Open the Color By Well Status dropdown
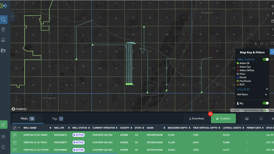 coord(252,94)
